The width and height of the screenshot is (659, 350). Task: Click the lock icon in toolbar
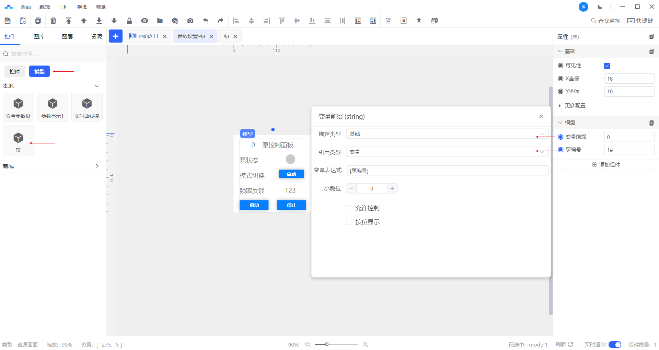tap(129, 21)
